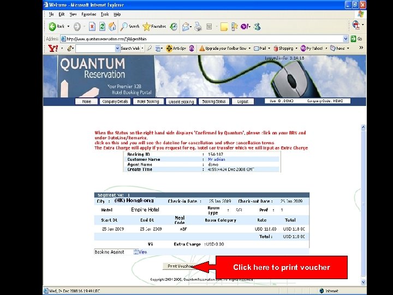Click the Logout button
The height and width of the screenshot is (295, 393).
[242, 102]
